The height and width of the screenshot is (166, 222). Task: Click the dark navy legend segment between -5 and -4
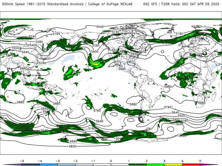(x=31, y=165)
